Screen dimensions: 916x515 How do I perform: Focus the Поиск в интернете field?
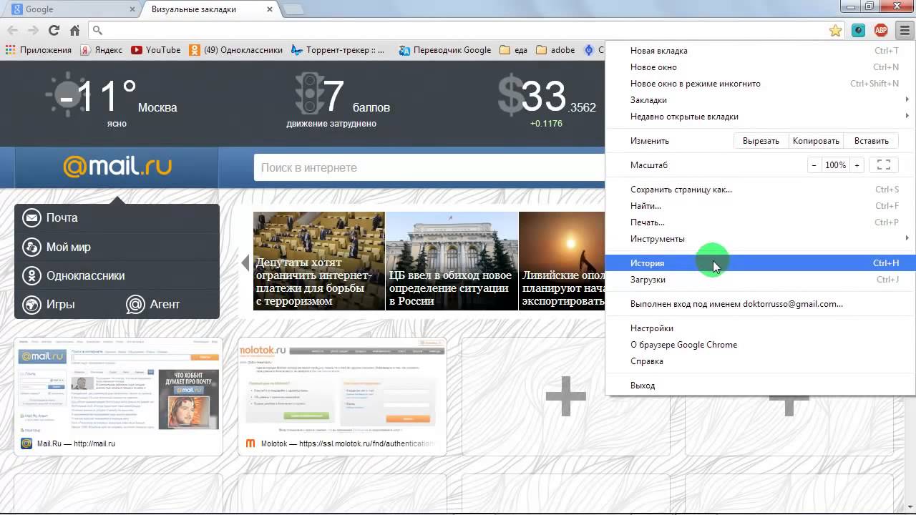(429, 167)
